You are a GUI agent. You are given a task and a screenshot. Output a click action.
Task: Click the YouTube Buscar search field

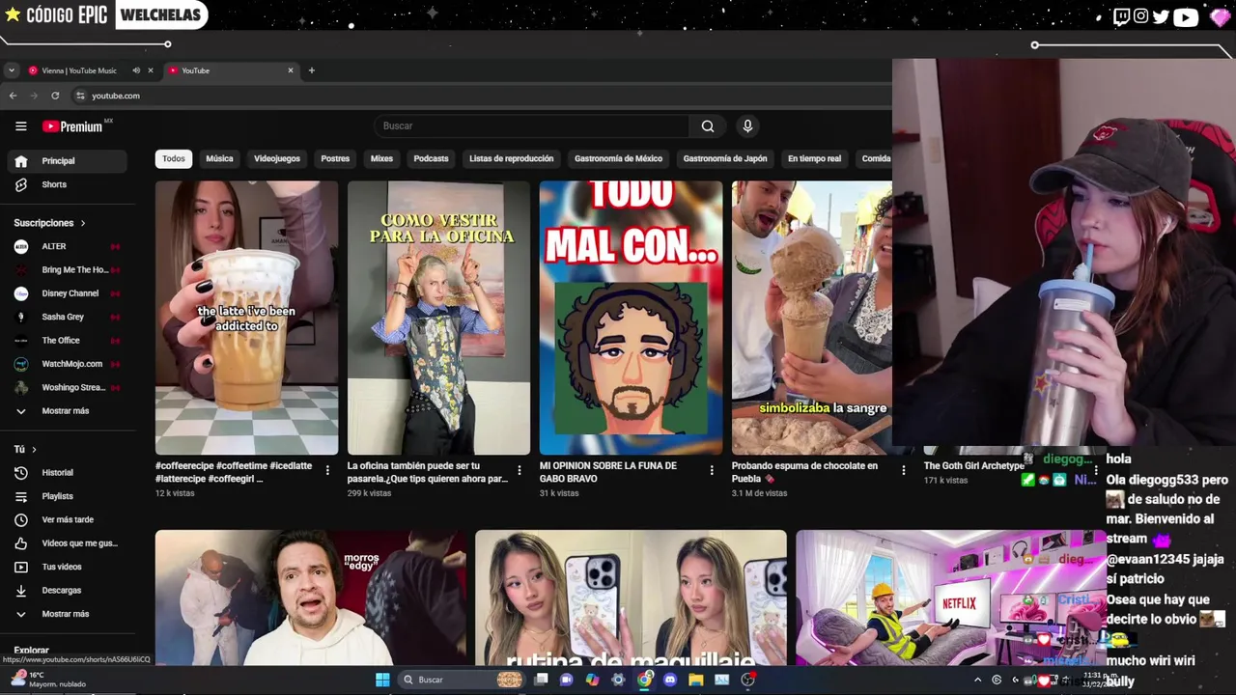click(x=532, y=126)
